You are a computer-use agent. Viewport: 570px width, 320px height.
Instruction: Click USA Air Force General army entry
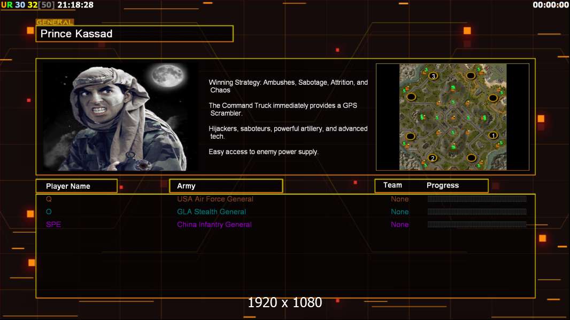pos(215,199)
